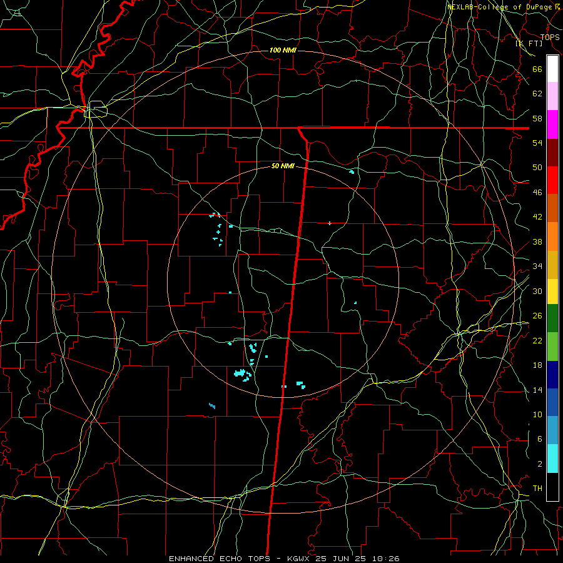The height and width of the screenshot is (563, 563).
Task: Click the dark orange swatch above 42
Action: pyautogui.click(x=552, y=208)
